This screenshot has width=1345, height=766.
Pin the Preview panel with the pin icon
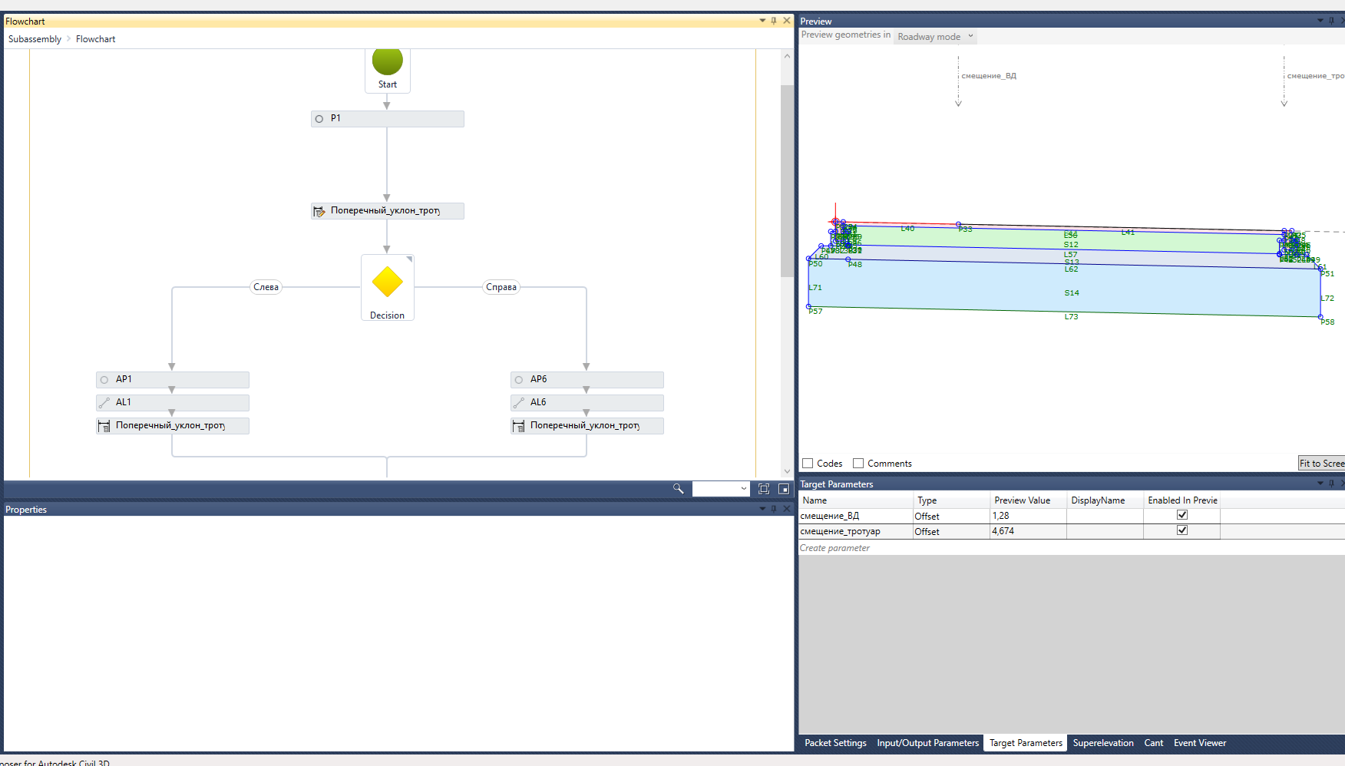1331,21
